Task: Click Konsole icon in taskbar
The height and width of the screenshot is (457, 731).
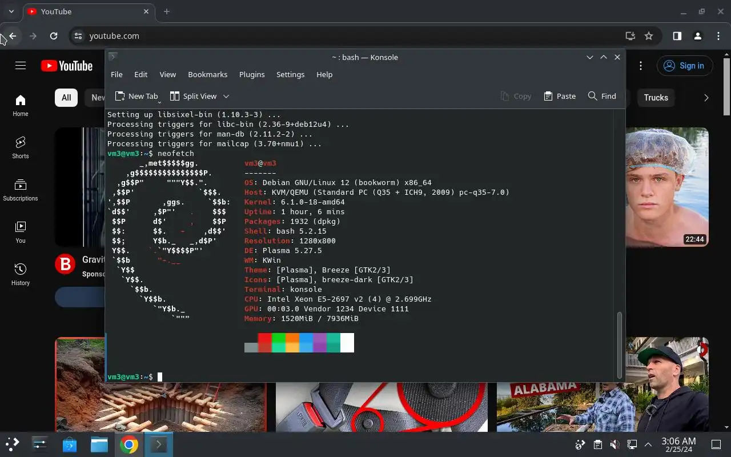Action: pyautogui.click(x=158, y=444)
